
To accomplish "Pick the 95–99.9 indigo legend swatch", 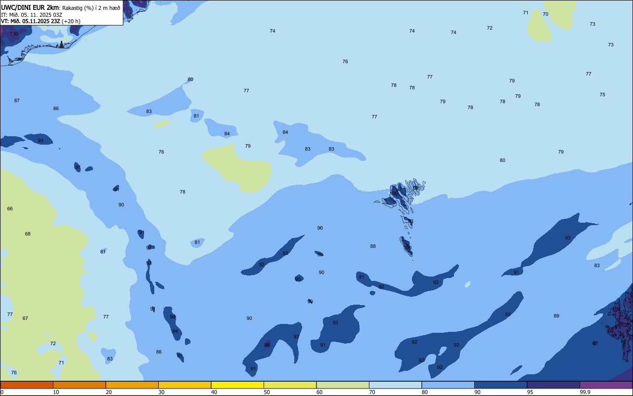I will [x=553, y=385].
